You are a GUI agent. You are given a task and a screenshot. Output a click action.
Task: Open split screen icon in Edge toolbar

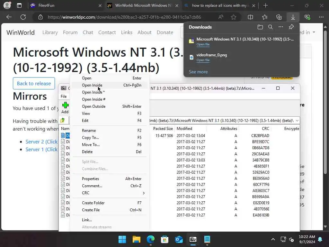point(250,17)
